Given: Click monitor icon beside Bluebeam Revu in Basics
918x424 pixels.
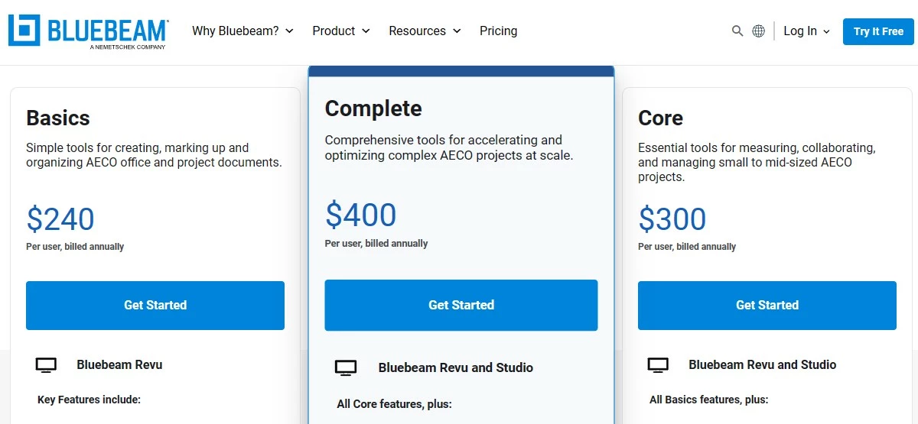Looking at the screenshot, I should pos(46,365).
